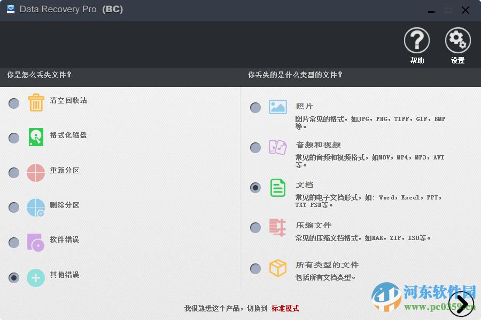Select the 格式化磁盘 scenario option

pos(13,138)
